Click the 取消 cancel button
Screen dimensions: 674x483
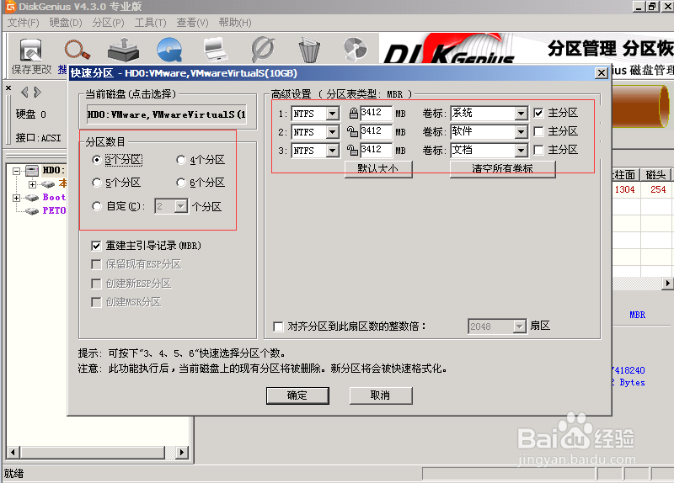tap(381, 395)
